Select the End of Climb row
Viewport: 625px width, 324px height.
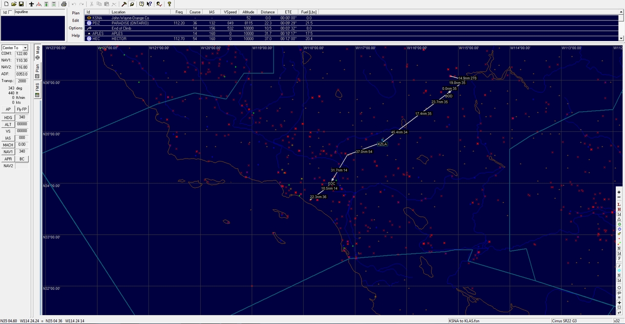[352, 28]
